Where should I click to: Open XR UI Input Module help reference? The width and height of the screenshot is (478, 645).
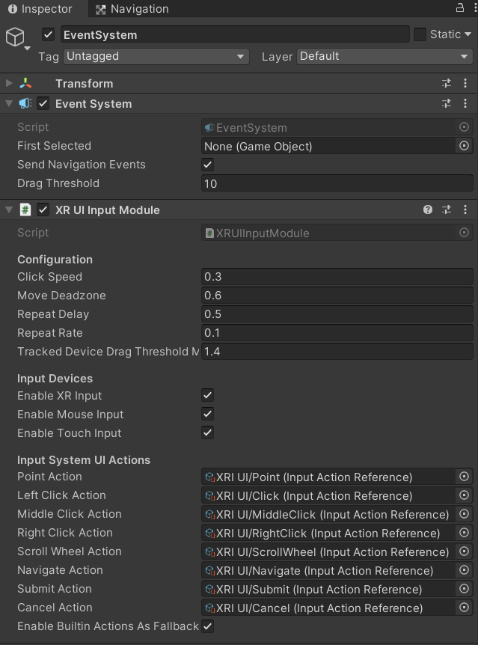[428, 210]
